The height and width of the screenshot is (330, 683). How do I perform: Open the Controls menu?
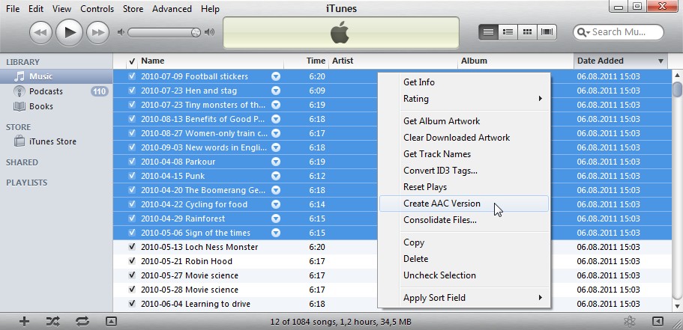97,9
